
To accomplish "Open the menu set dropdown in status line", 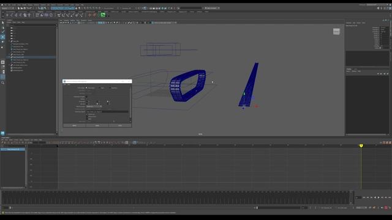I will [7, 8].
